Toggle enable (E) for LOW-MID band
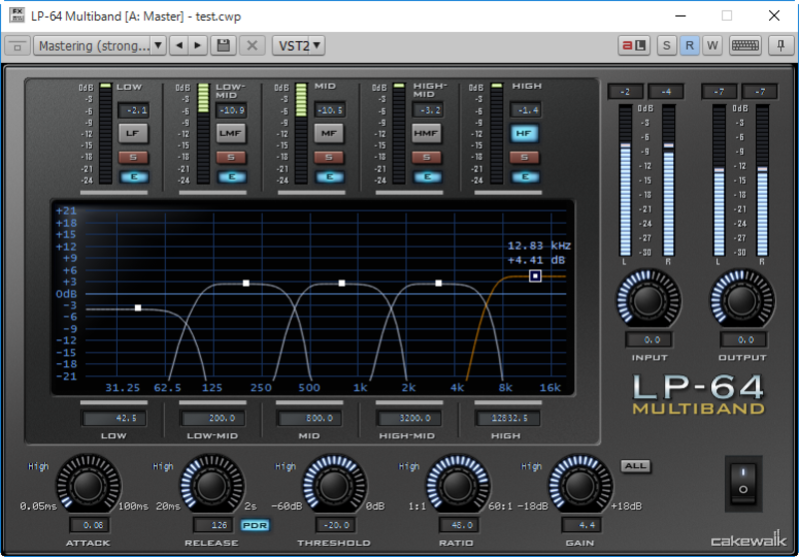799x557 pixels. pos(232,177)
